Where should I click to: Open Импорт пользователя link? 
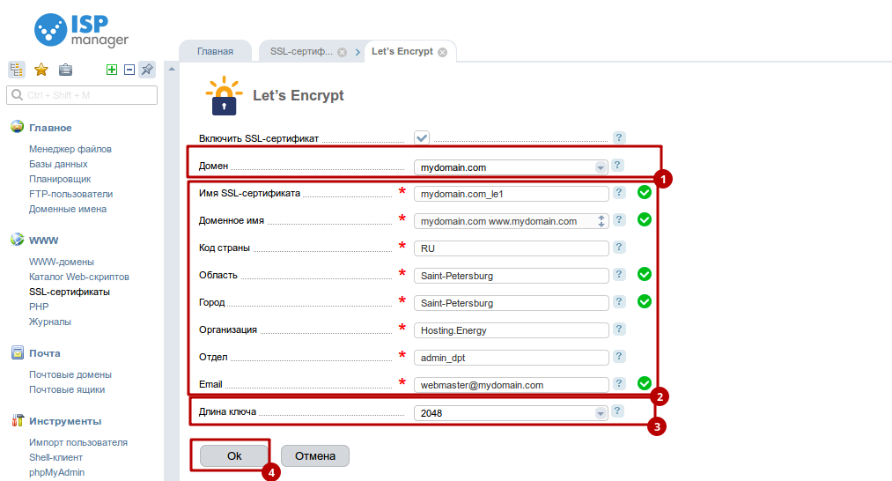click(78, 442)
